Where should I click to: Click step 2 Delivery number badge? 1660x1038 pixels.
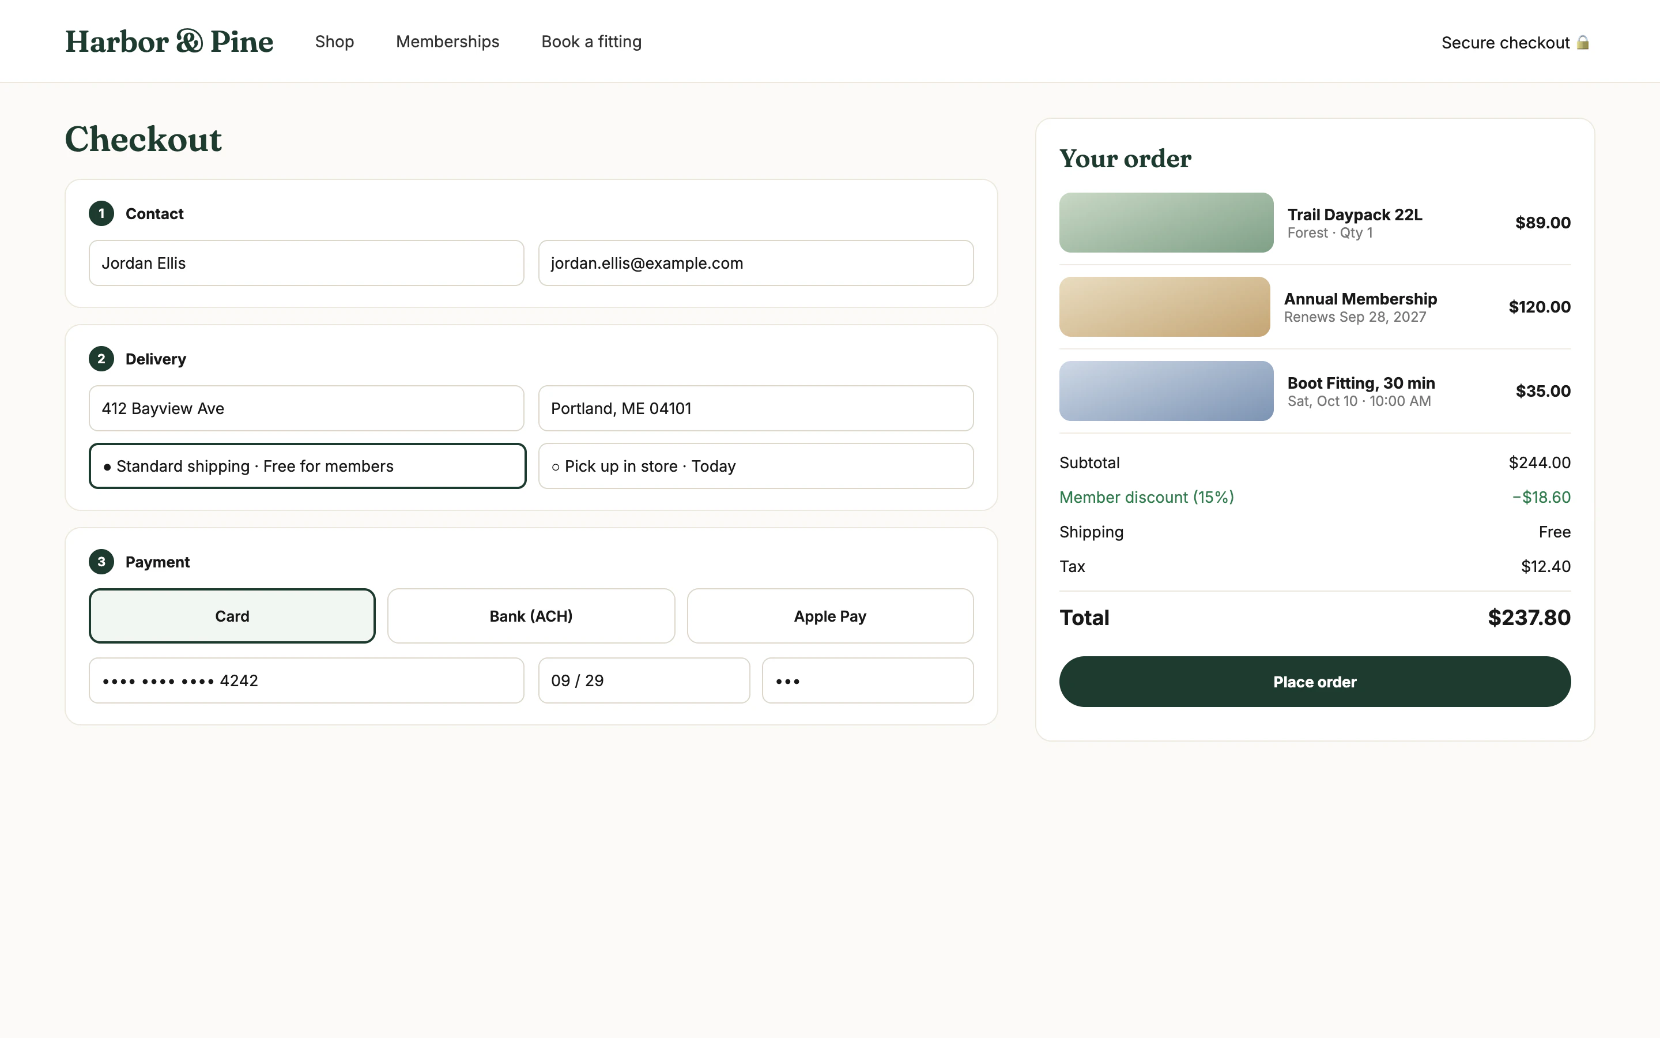(101, 359)
